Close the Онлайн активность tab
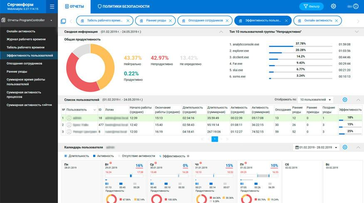This screenshot has width=364, height=203. coord(336,21)
